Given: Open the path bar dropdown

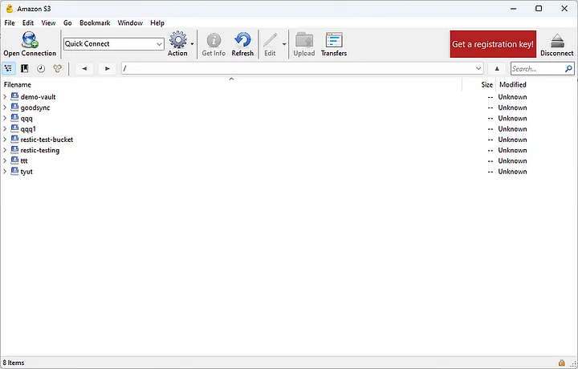Looking at the screenshot, I should [478, 68].
